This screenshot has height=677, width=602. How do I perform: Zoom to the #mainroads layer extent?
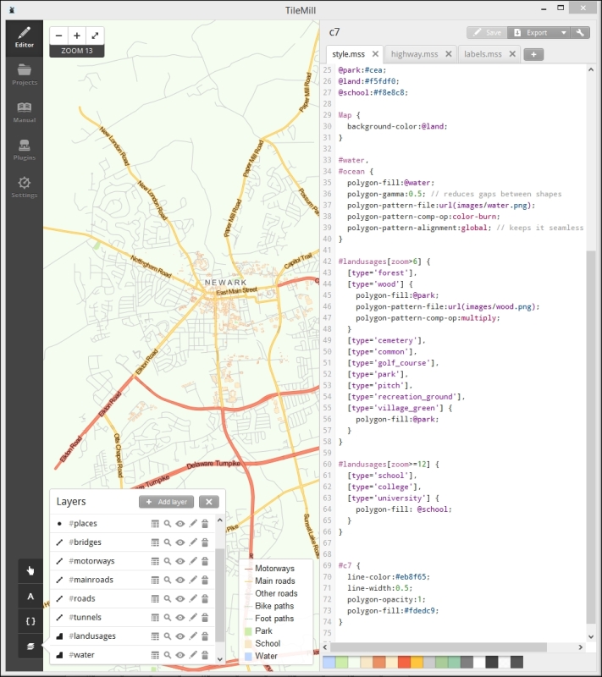pos(168,580)
